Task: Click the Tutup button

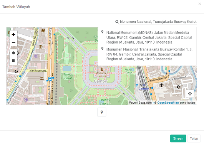Action: click(194, 138)
